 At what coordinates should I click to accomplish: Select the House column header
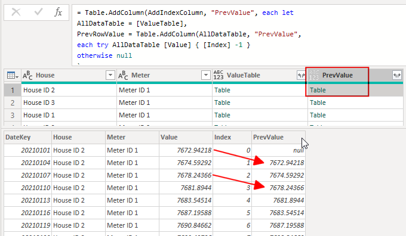pyautogui.click(x=69, y=76)
